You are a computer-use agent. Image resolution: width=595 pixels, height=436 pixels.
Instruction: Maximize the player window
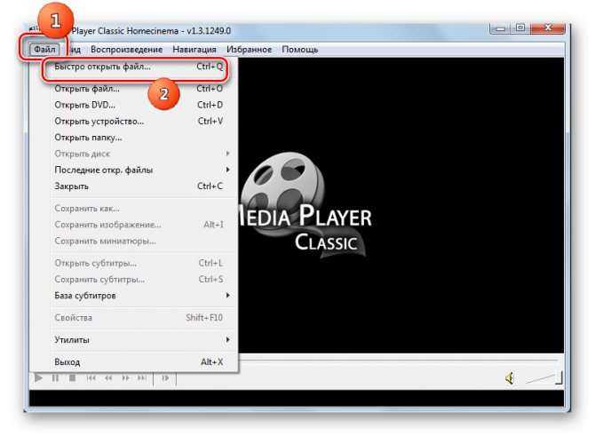520,28
